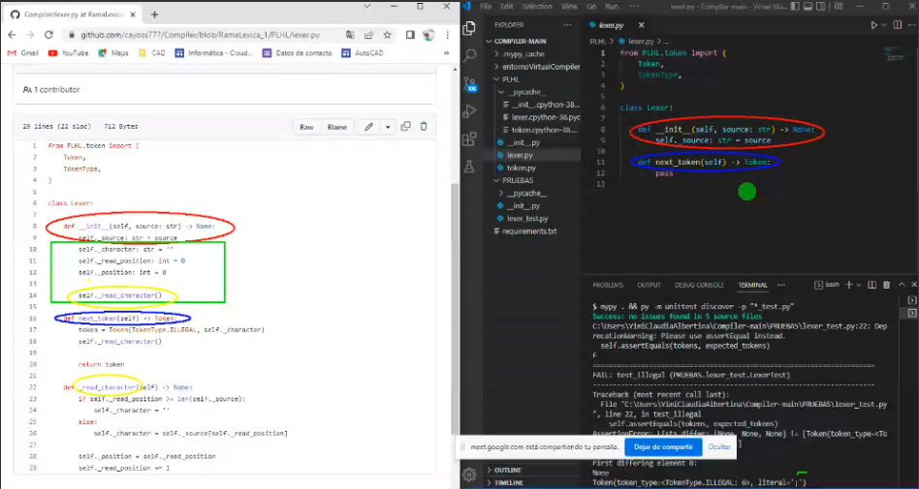The image size is (919, 489).
Task: Create a new terminal with the plus icon
Action: click(x=848, y=285)
